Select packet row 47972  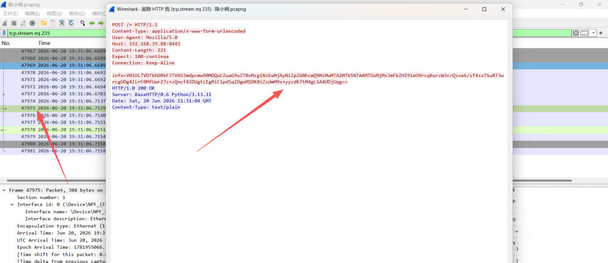[53, 86]
